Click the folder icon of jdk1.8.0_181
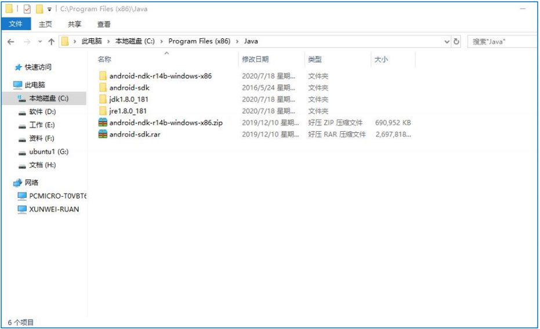The height and width of the screenshot is (329, 540). [103, 99]
